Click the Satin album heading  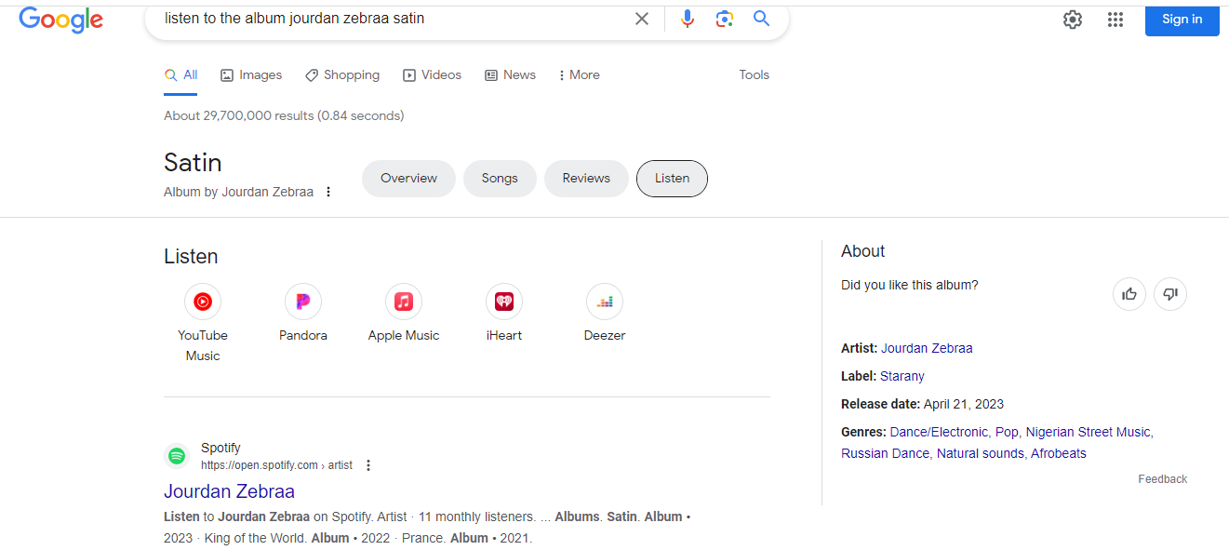(193, 163)
